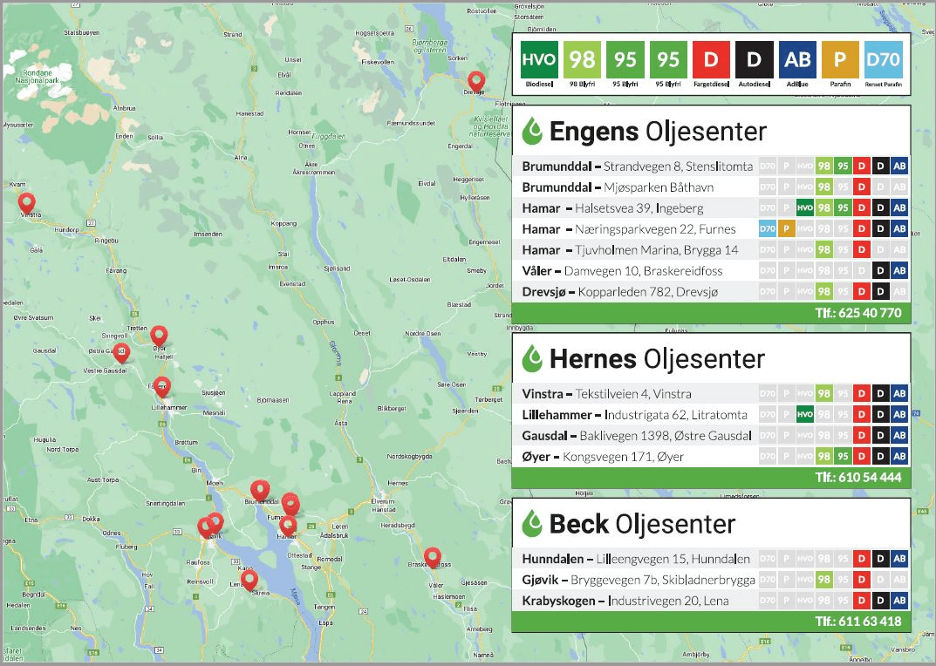Select the black Autodiesel D legend icon
The image size is (936, 666).
[x=754, y=59]
